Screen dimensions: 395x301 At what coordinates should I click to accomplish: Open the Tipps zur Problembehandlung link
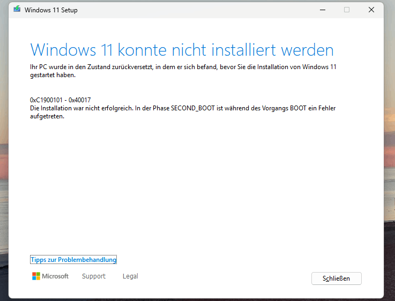click(x=73, y=259)
